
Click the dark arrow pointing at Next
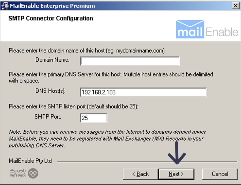pyautogui.click(x=177, y=153)
